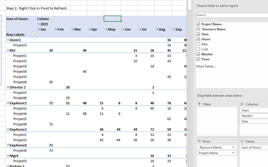
Task: Open the Column Labels filter dropdown
Action: point(51,19)
